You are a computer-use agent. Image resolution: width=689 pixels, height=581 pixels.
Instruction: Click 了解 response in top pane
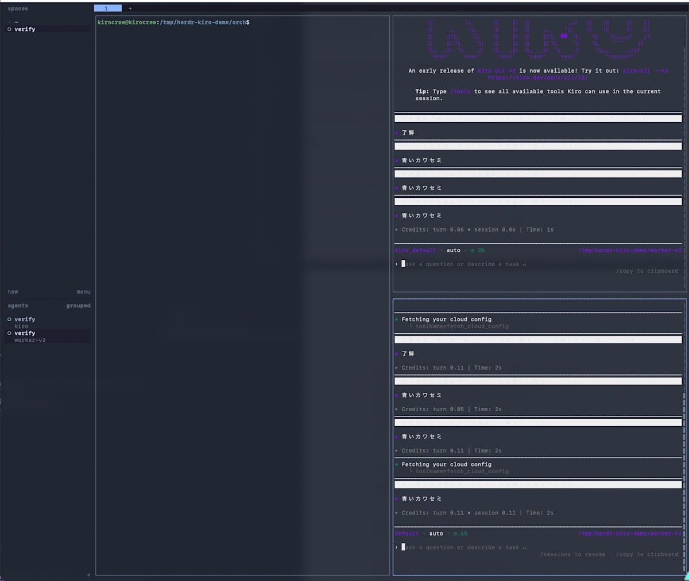pos(408,133)
